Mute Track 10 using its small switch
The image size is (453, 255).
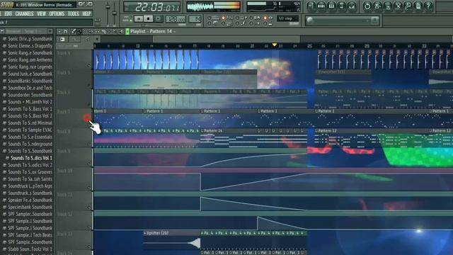point(89,187)
